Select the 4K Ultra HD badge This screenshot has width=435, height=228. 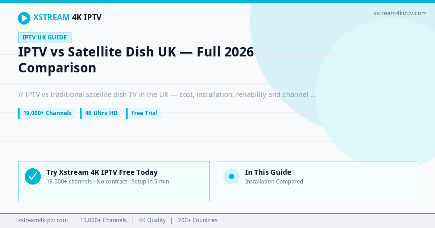101,113
